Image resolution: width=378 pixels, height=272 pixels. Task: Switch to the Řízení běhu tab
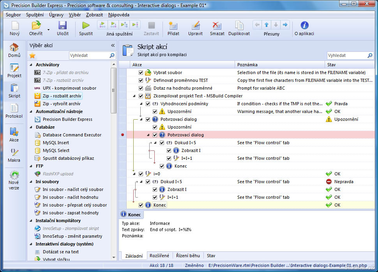coord(188,256)
